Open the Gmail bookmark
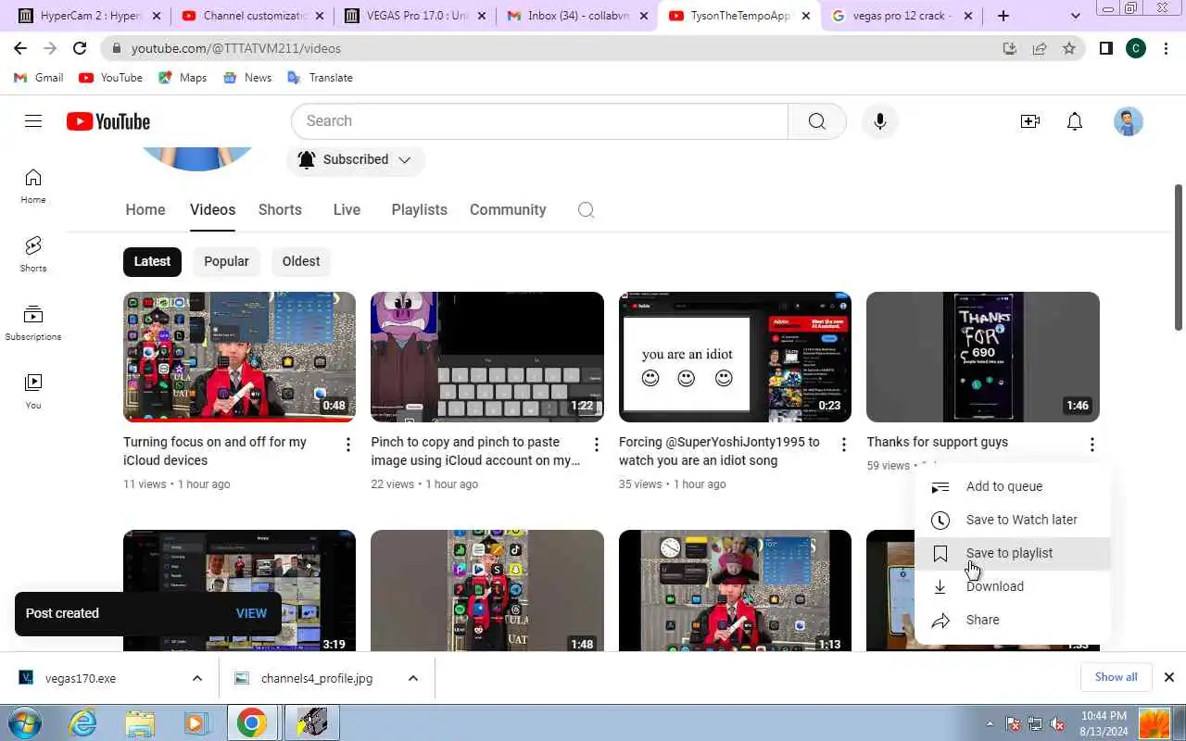1186x741 pixels. click(x=39, y=78)
